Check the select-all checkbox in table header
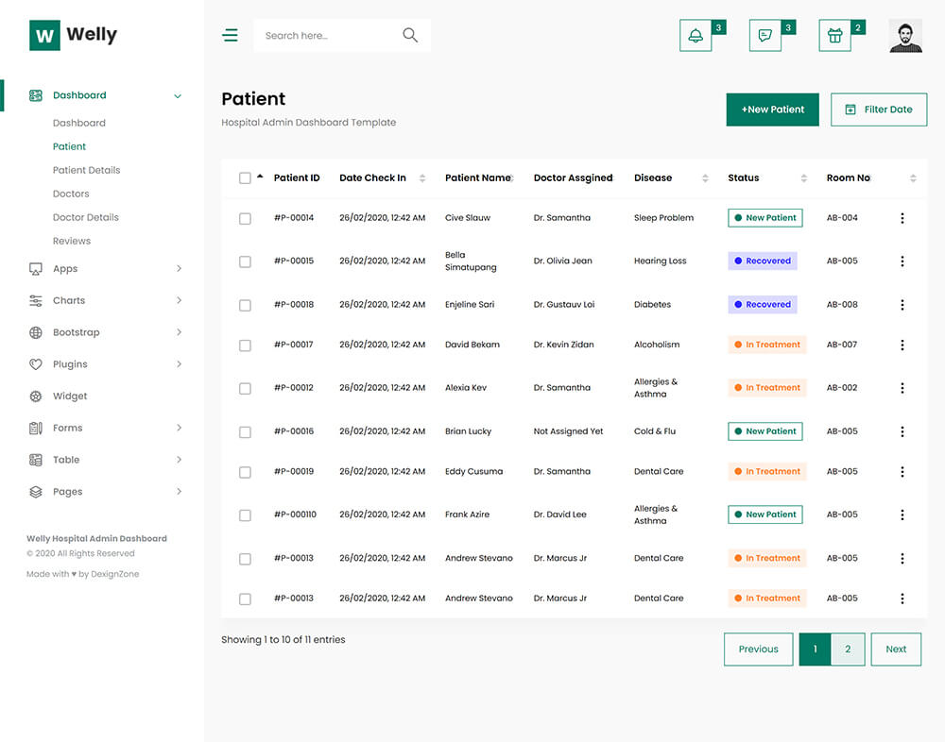Image resolution: width=945 pixels, height=742 pixels. click(x=245, y=177)
